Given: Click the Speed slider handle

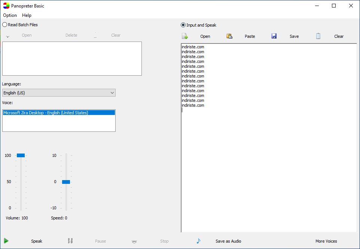Looking at the screenshot, I should coord(66,182).
